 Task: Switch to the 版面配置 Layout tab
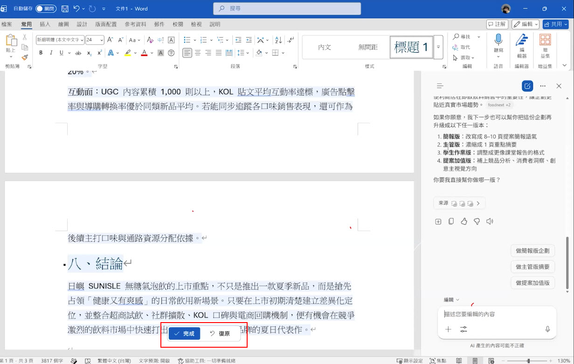click(106, 24)
